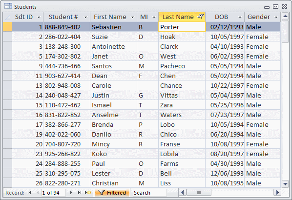Expand the Gender column dropdown arrow

click(276, 17)
